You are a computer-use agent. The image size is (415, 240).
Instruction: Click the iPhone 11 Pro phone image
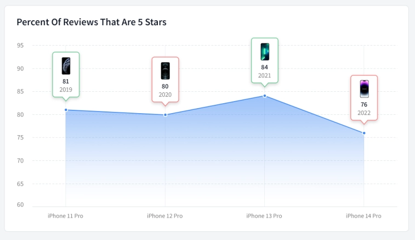coord(66,66)
